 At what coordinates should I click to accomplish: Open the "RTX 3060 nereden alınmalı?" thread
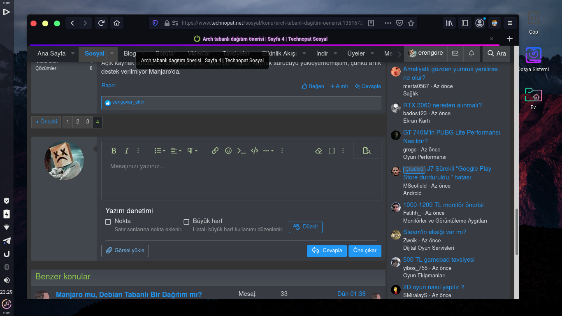[442, 105]
